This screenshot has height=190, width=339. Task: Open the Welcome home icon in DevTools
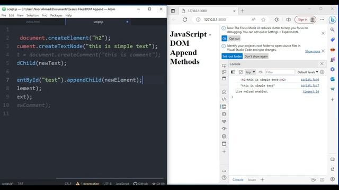click(224, 92)
